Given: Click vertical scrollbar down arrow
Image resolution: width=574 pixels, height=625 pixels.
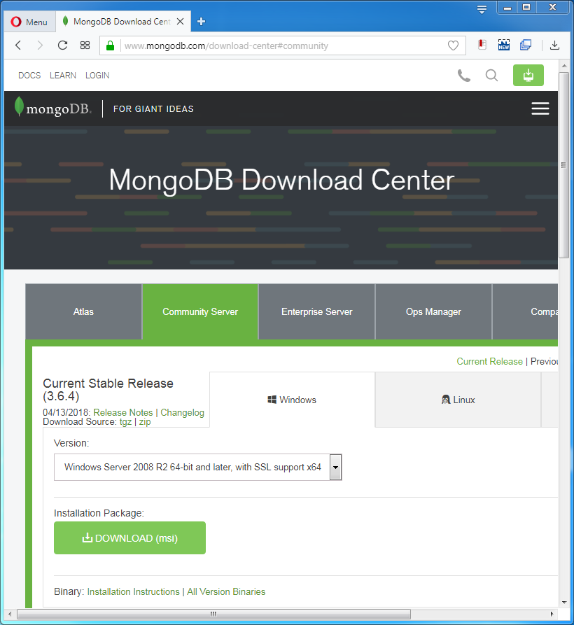Looking at the screenshot, I should [x=563, y=603].
